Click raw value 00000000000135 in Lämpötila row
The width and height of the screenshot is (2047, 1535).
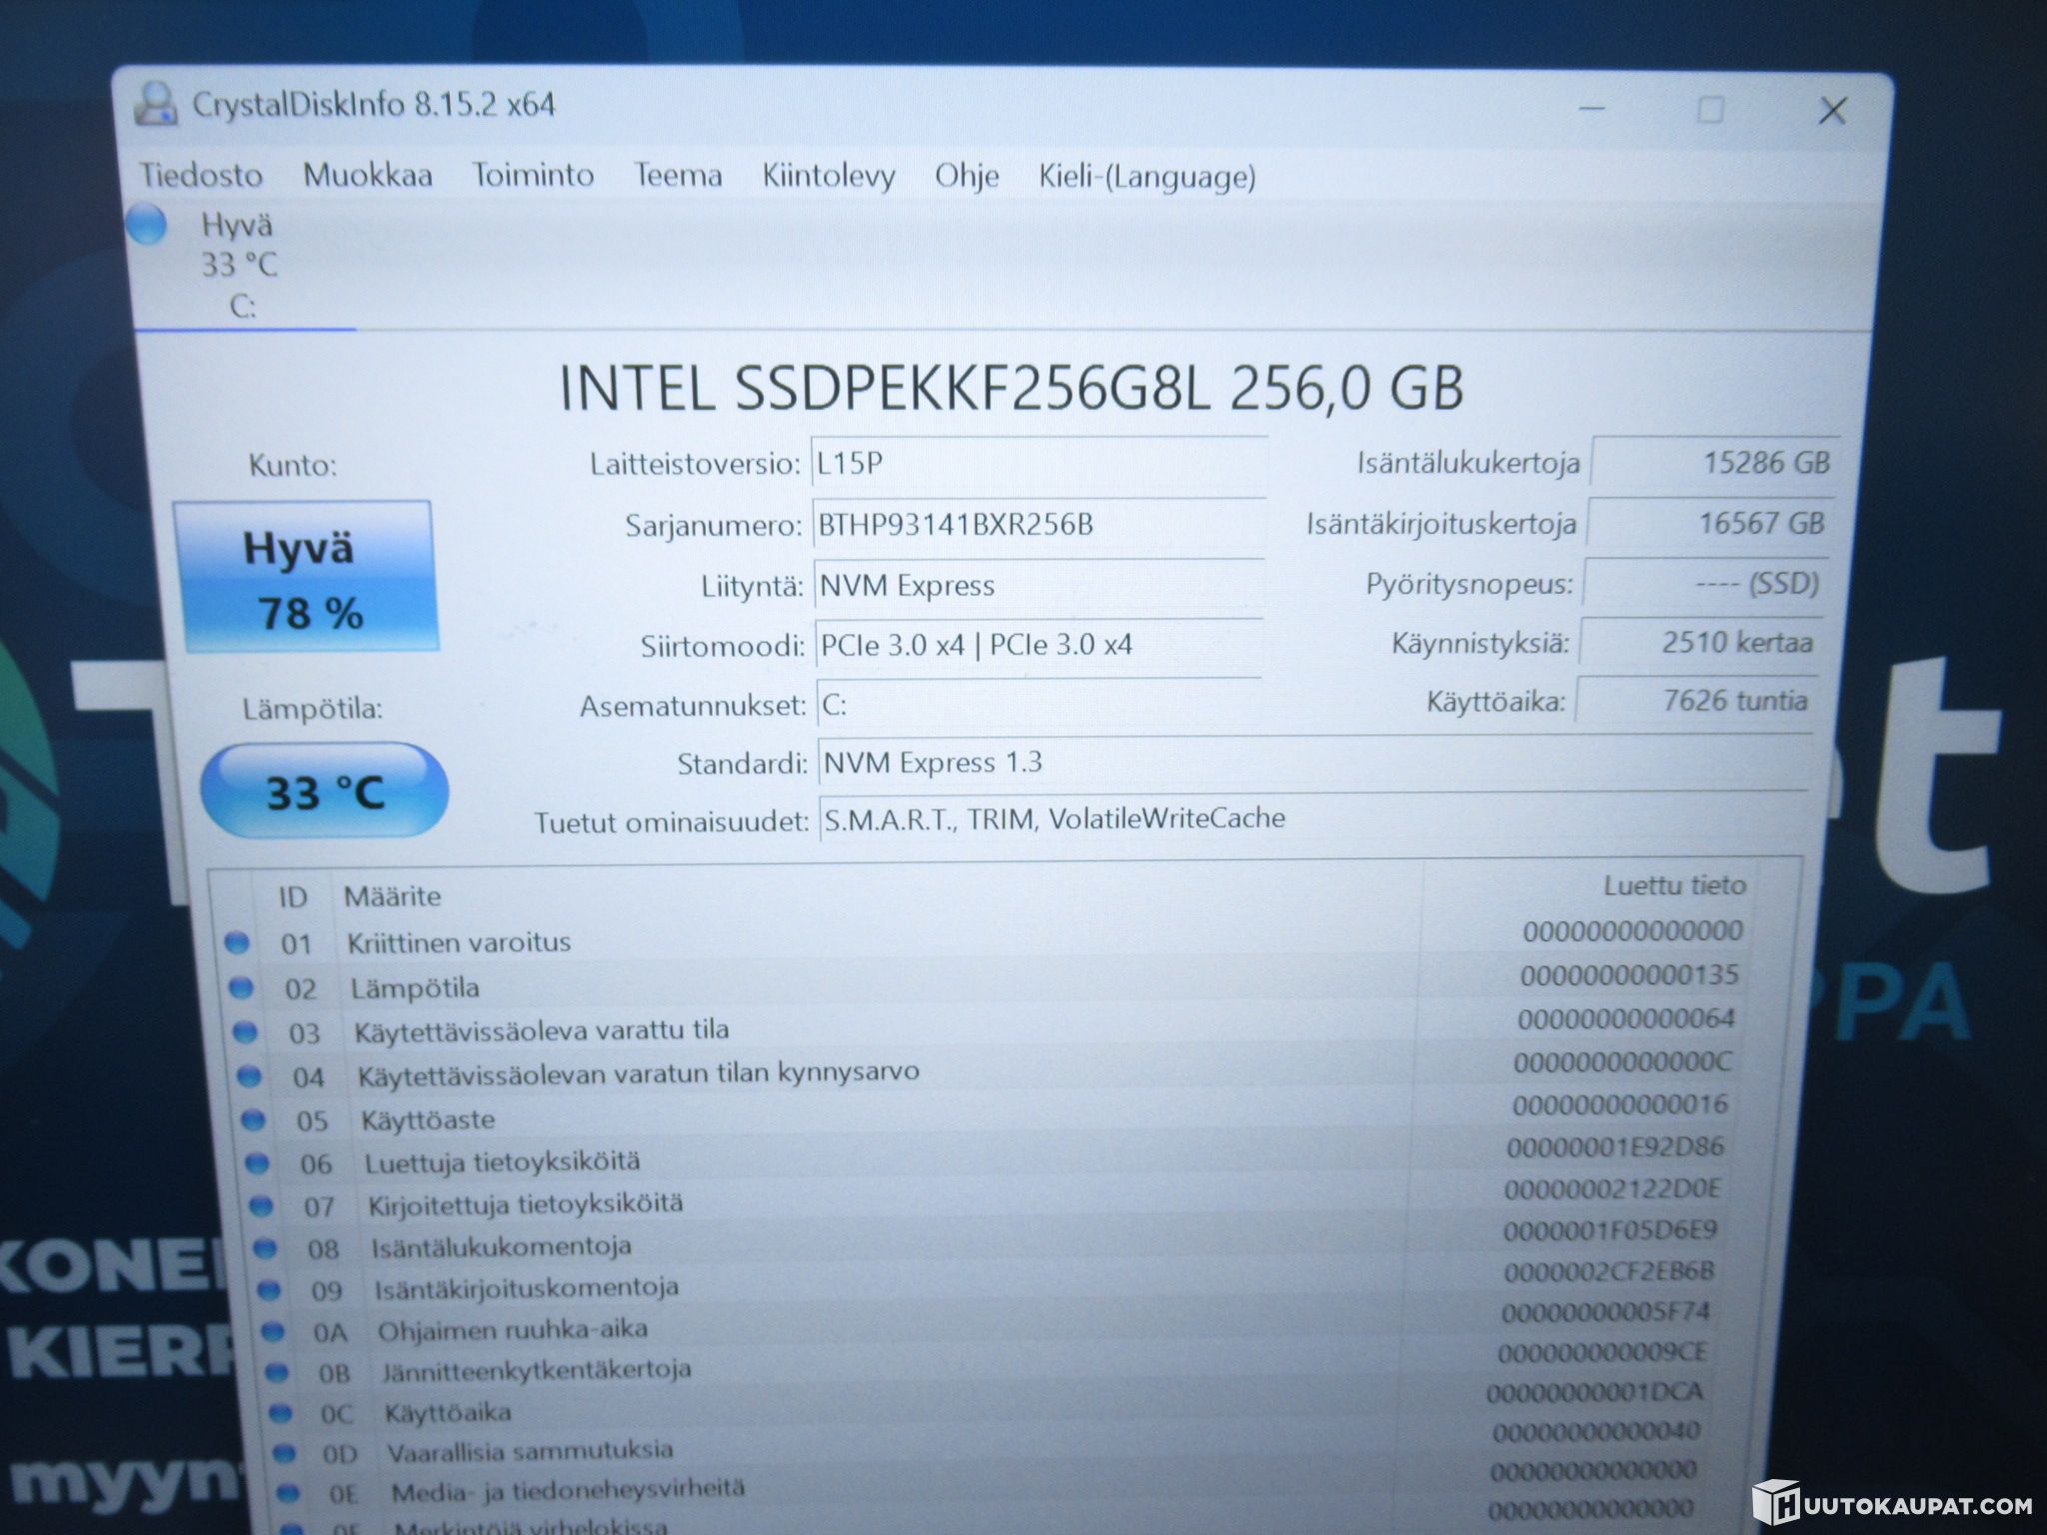1630,974
